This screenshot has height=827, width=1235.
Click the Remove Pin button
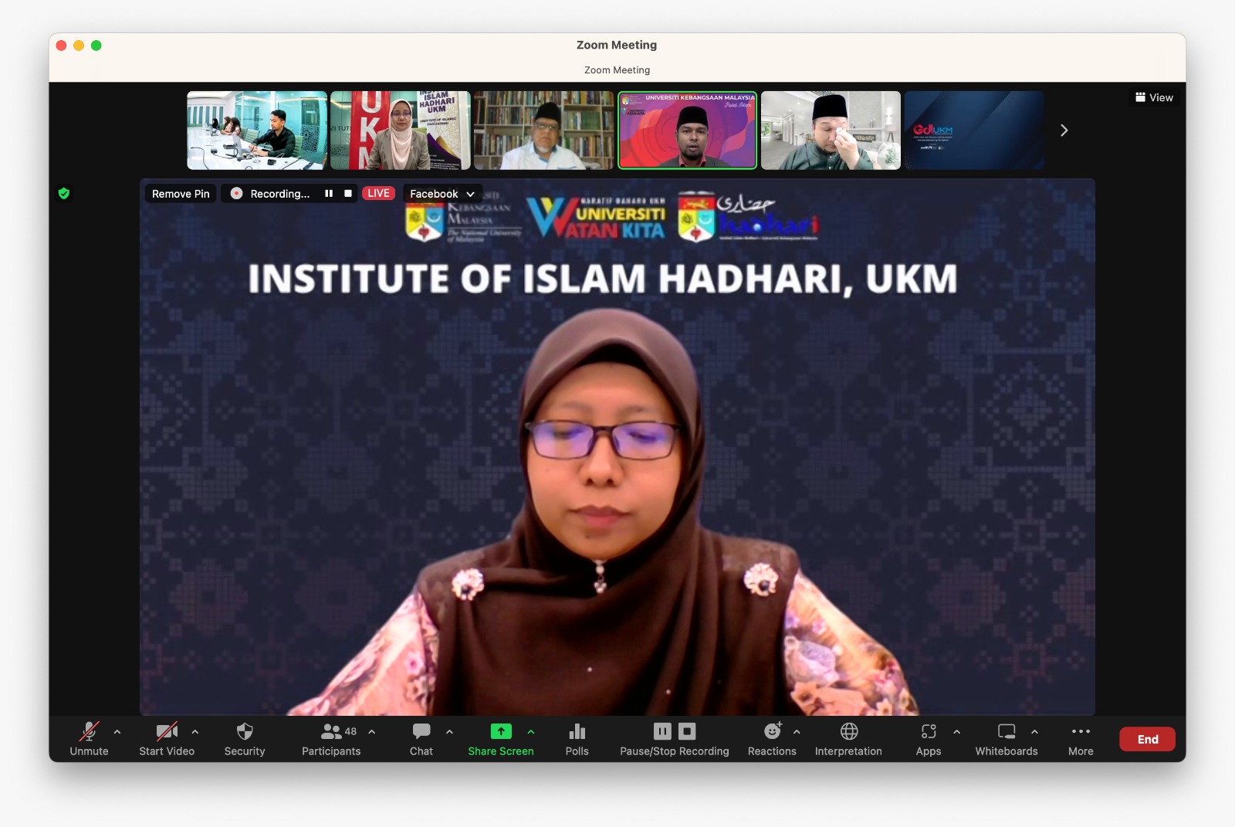181,194
